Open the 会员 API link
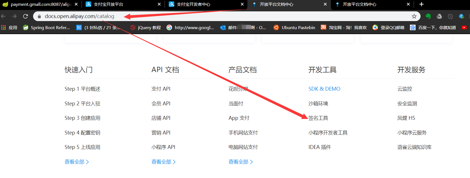 [161, 104]
